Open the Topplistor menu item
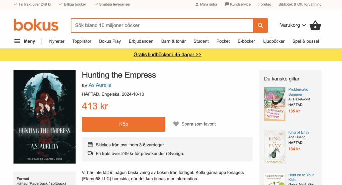Image resolution: width=342 pixels, height=185 pixels. [82, 41]
